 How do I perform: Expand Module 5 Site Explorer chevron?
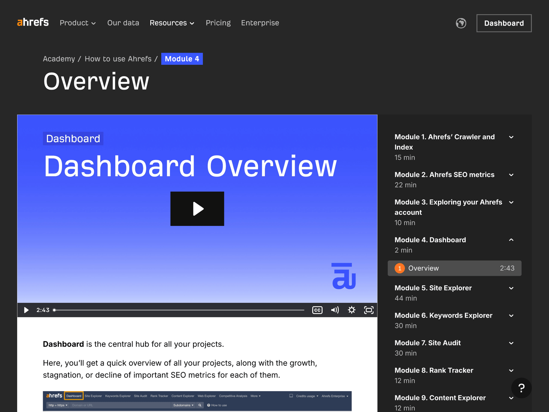point(511,288)
